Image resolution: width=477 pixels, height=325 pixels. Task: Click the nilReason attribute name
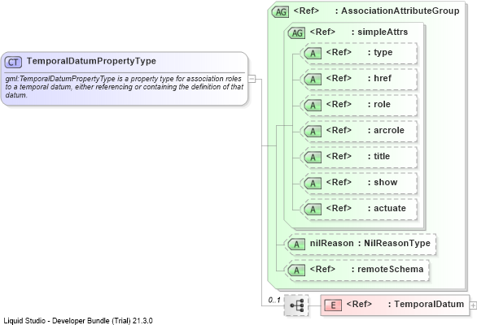coord(331,243)
